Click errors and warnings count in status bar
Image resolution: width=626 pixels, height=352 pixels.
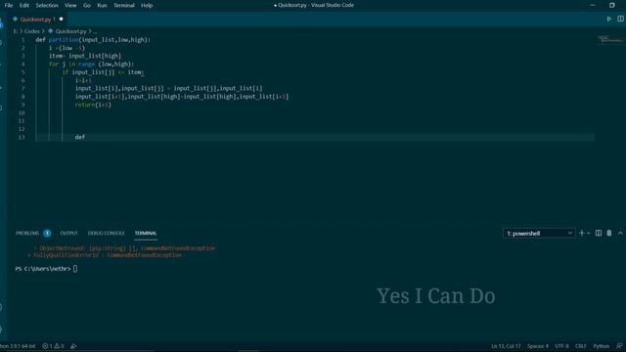(53, 346)
